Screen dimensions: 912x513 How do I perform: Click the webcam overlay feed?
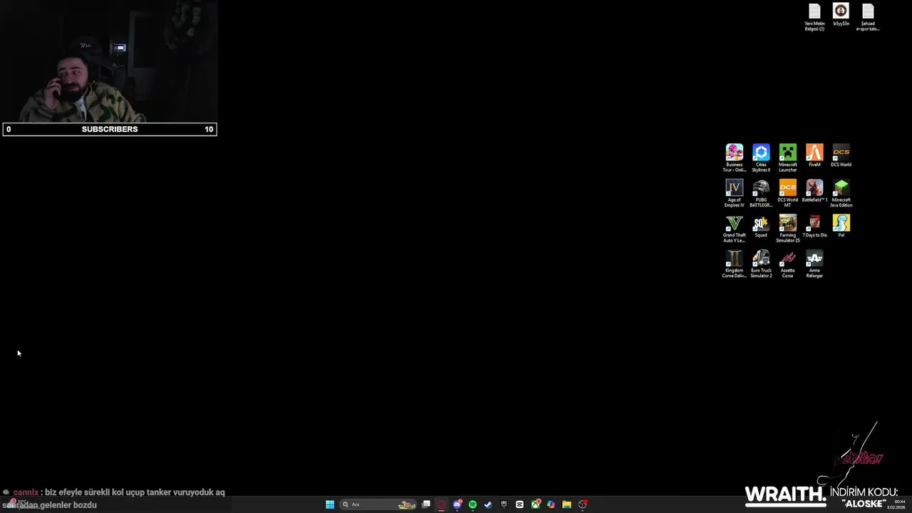(x=110, y=62)
